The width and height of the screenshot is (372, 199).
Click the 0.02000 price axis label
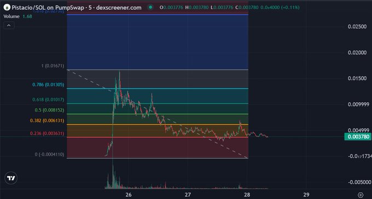(x=357, y=52)
